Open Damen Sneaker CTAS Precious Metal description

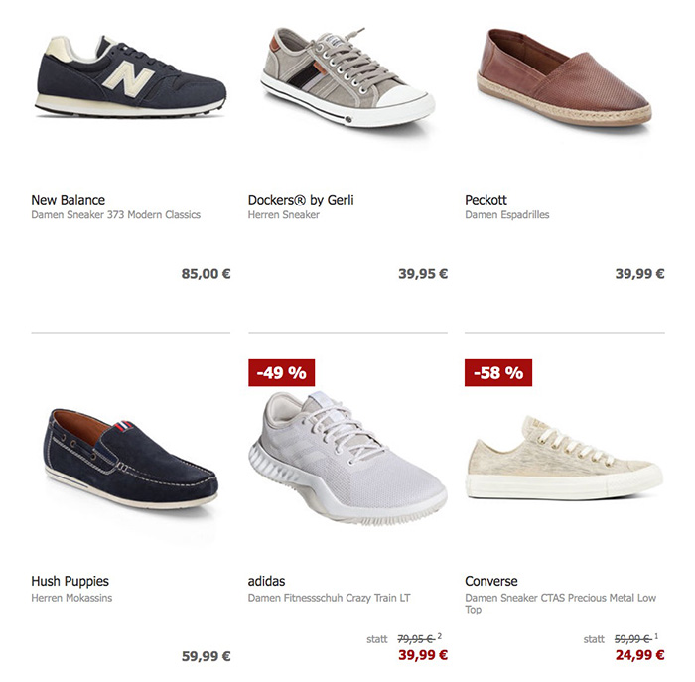[560, 604]
